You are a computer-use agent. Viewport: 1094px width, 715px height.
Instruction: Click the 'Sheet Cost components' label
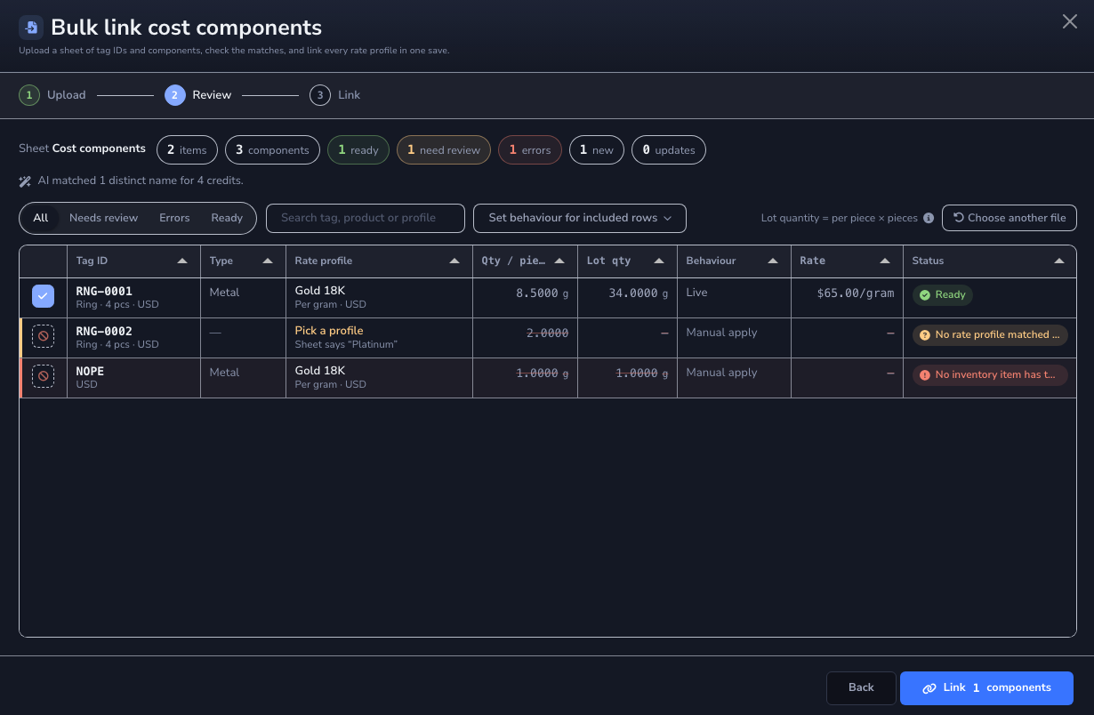(82, 149)
